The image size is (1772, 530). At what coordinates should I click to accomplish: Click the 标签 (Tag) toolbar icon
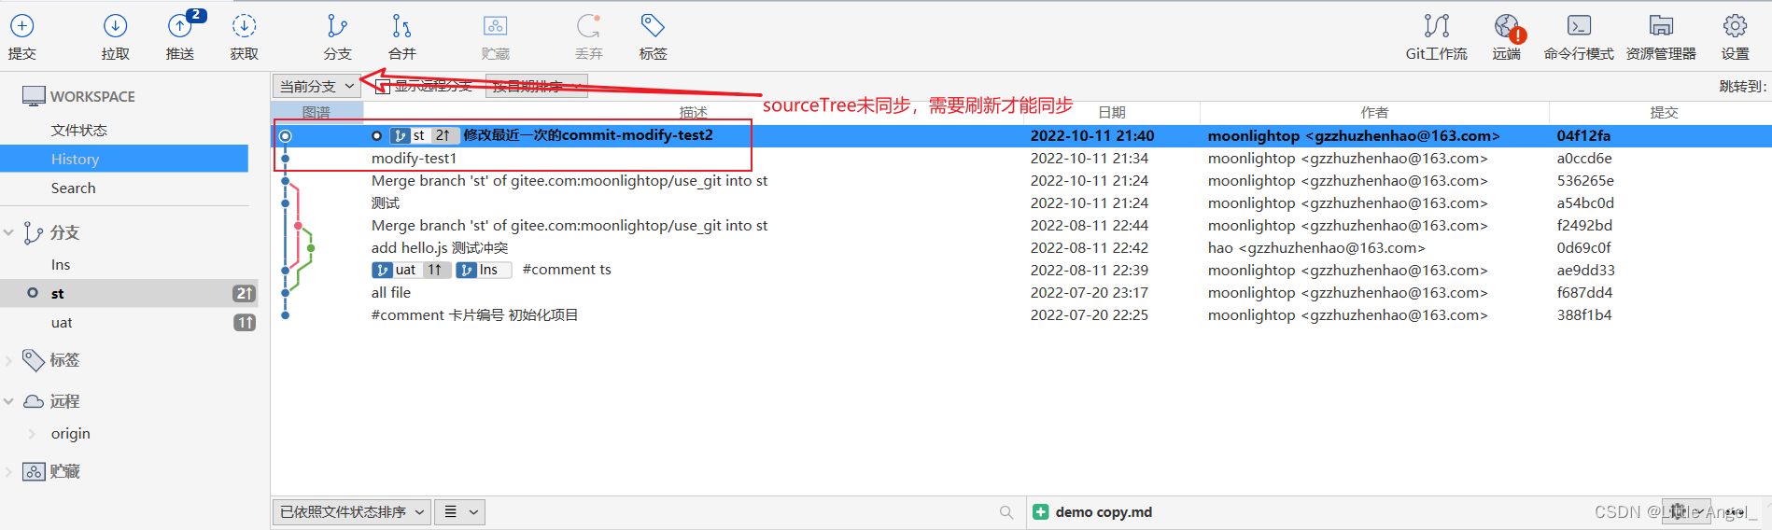(x=653, y=26)
